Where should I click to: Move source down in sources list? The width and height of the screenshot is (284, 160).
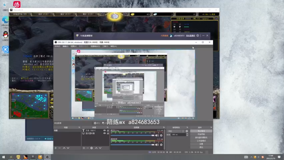(100, 148)
